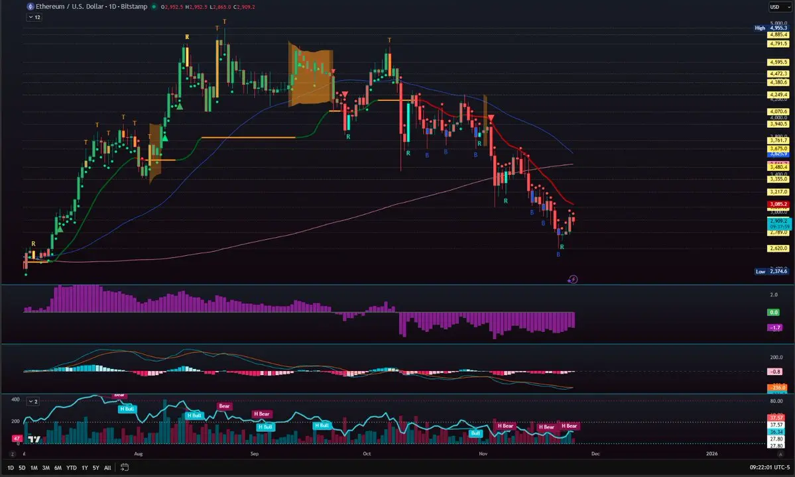Open the go-to-date calendar icon
The image size is (795, 477).
coord(124,467)
